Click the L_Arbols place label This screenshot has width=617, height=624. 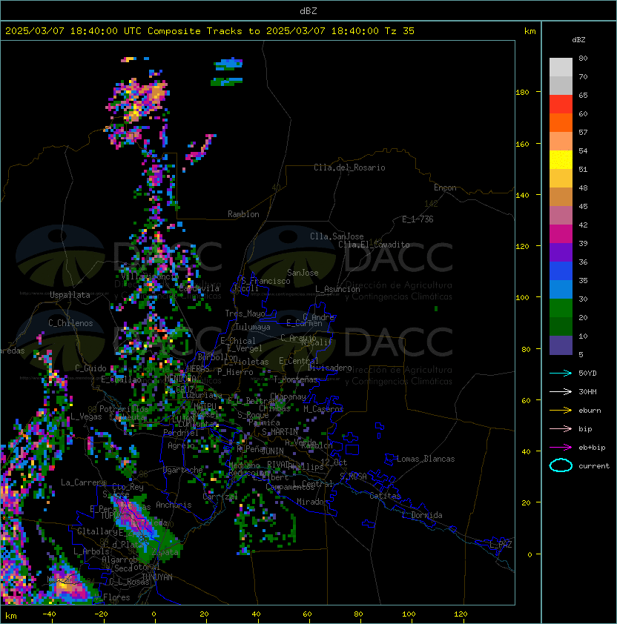[x=91, y=551]
